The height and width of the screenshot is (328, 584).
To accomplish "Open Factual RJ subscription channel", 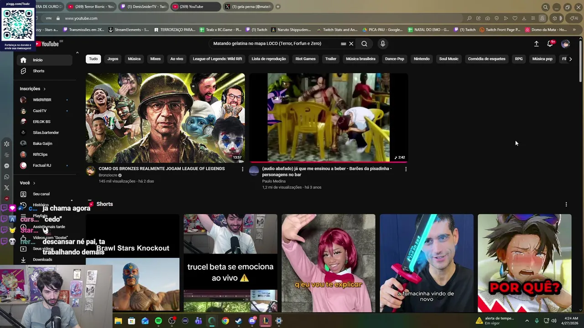I will click(x=45, y=165).
